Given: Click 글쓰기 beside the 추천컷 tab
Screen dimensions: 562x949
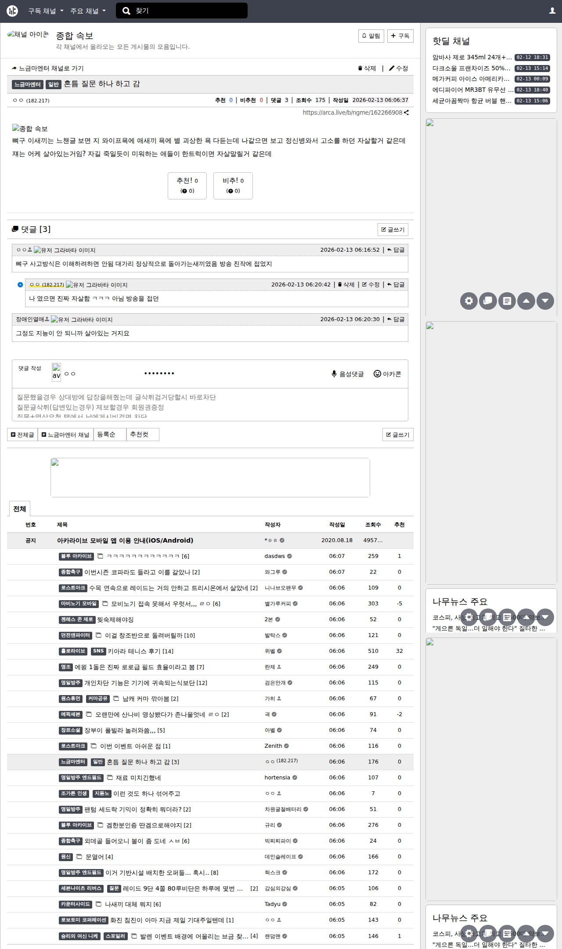Looking at the screenshot, I should tap(398, 435).
